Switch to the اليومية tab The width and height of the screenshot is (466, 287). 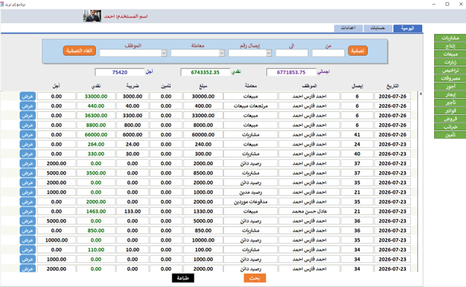point(407,28)
